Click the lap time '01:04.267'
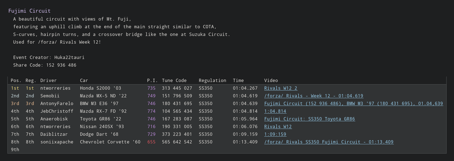This screenshot has height=161, width=454. point(245,88)
